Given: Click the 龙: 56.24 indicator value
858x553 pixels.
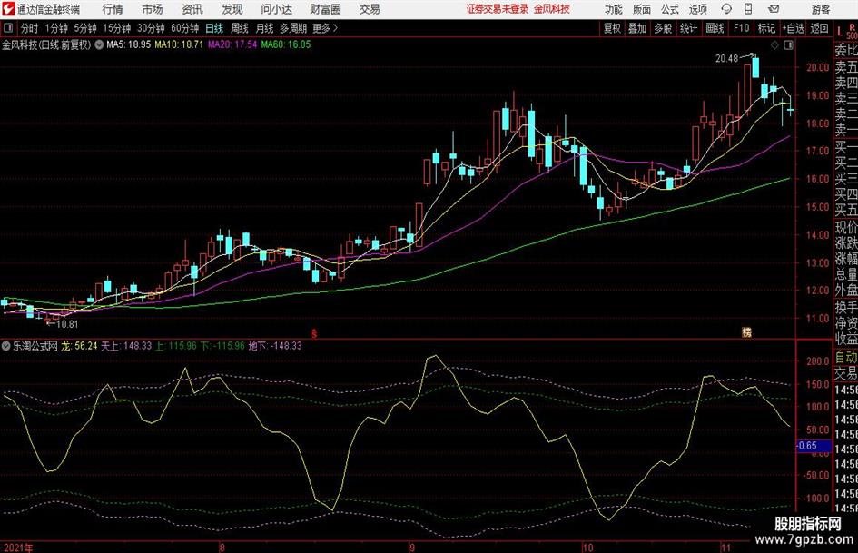Looking at the screenshot, I should (79, 345).
